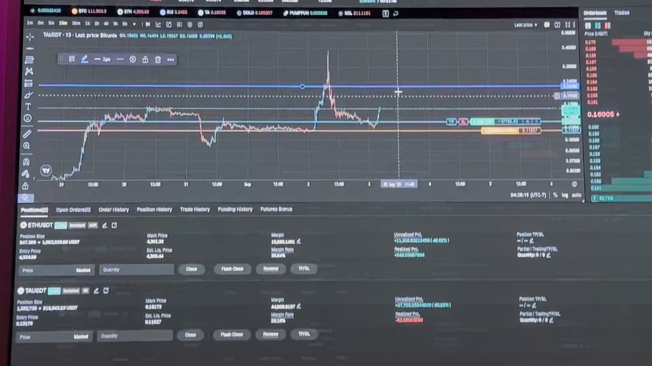Open the line color pencil swatch

(85, 59)
